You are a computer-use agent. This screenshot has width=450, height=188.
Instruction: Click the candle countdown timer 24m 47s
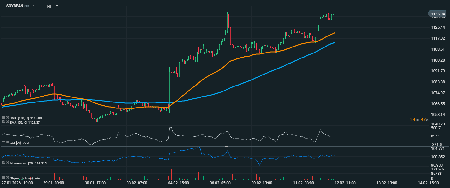pyautogui.click(x=419, y=119)
